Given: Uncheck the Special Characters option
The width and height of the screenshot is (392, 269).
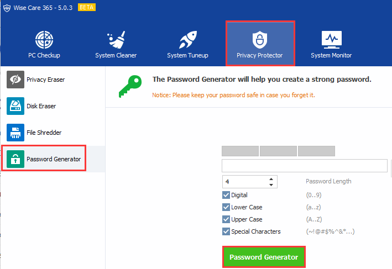Looking at the screenshot, I should (x=226, y=231).
